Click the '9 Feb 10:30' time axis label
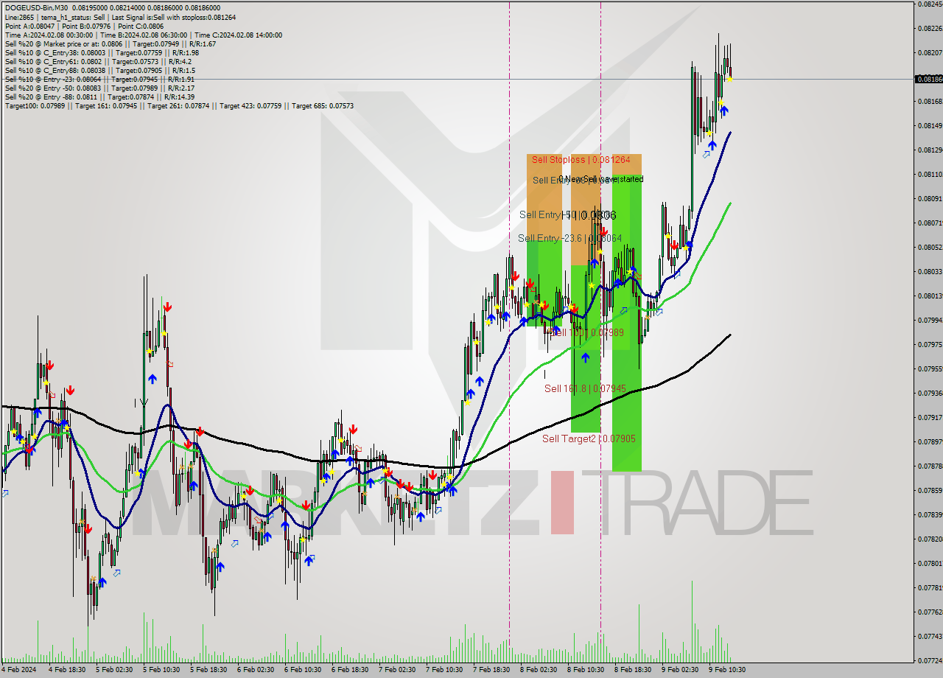Viewport: 943px width, 678px height. pyautogui.click(x=726, y=670)
